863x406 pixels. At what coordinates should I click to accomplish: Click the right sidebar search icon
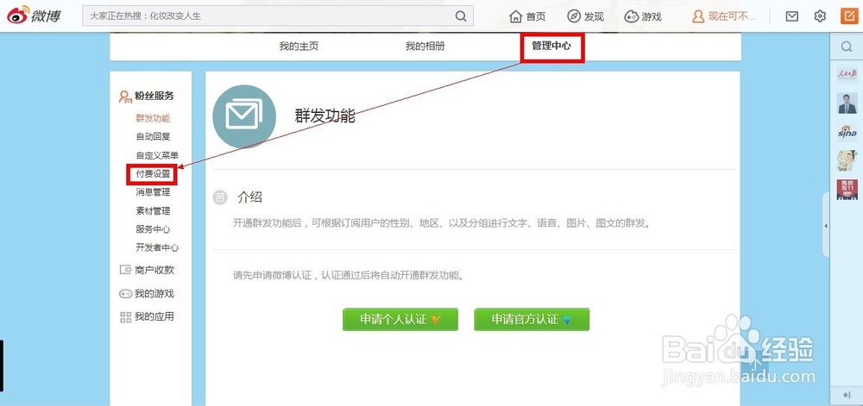click(847, 47)
